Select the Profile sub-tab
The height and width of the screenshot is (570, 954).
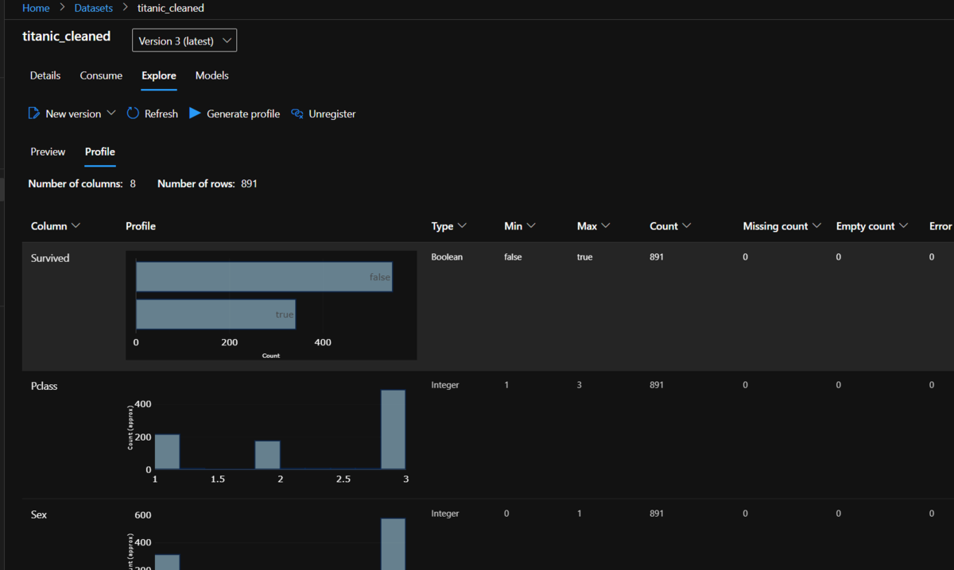(100, 152)
